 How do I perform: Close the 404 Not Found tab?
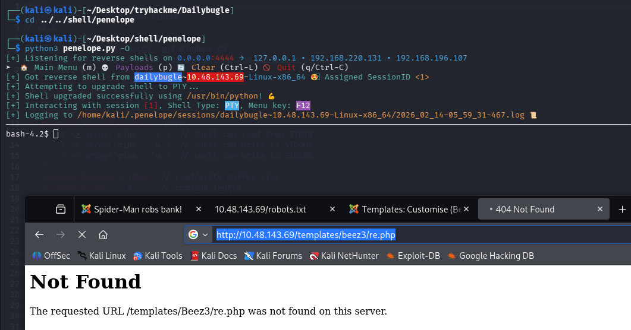(601, 209)
